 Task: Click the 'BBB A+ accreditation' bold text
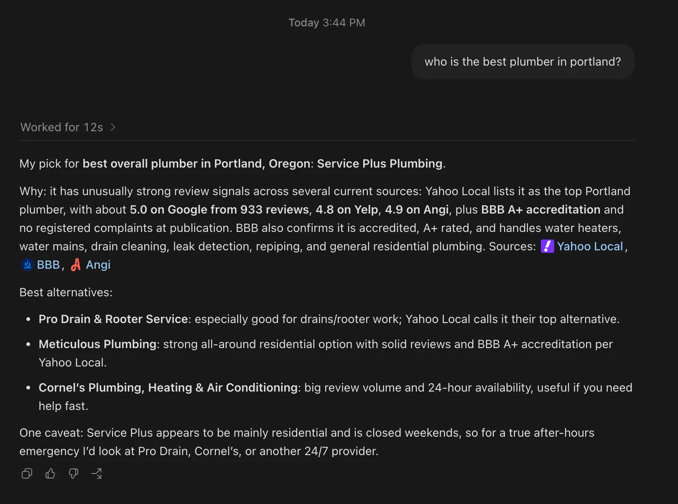pos(541,209)
